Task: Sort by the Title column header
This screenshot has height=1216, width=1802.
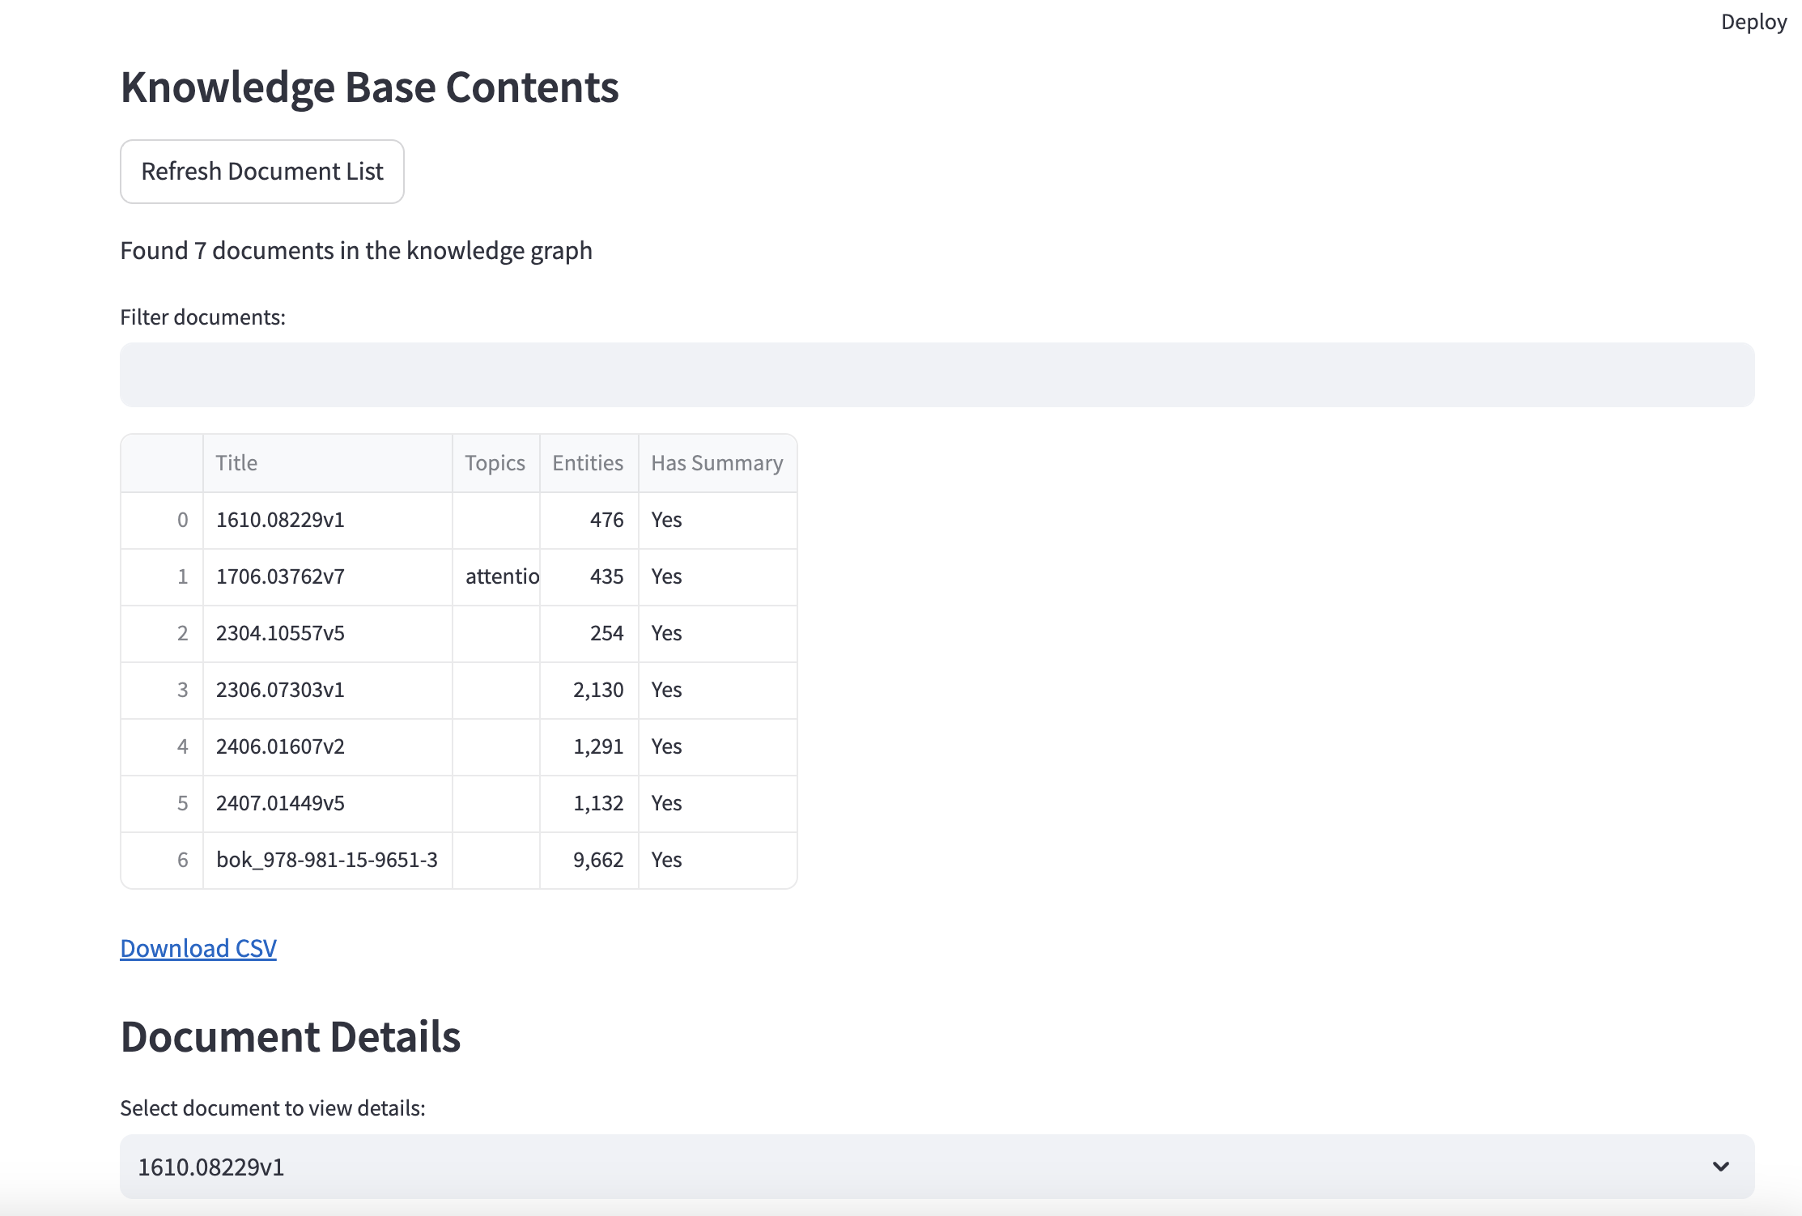Action: [x=327, y=463]
